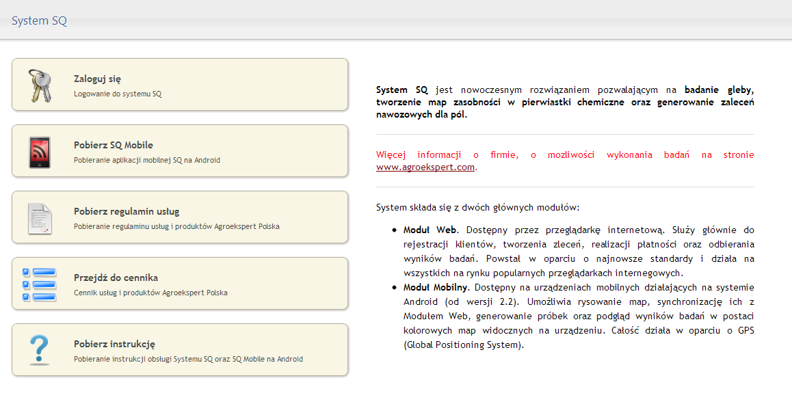Click 'Pobieranie instrukcji obsługi Systemu SQ' description
792x404 pixels.
[x=188, y=359]
